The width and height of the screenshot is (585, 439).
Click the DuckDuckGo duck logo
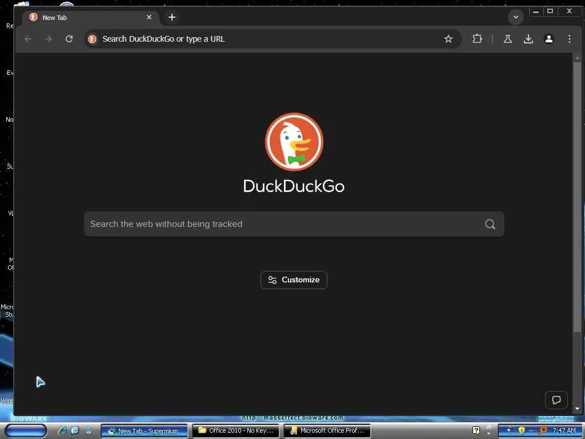pos(294,142)
